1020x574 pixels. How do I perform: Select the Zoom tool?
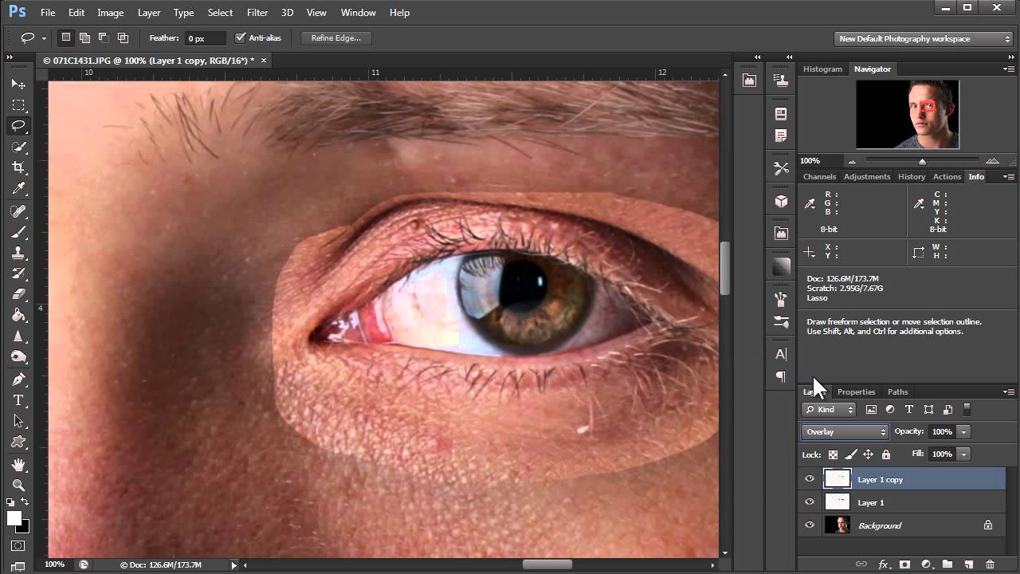point(18,485)
